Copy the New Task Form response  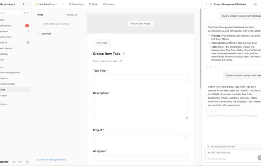coord(215,112)
